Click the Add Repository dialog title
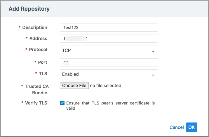209x137 pixels. pos(29,9)
